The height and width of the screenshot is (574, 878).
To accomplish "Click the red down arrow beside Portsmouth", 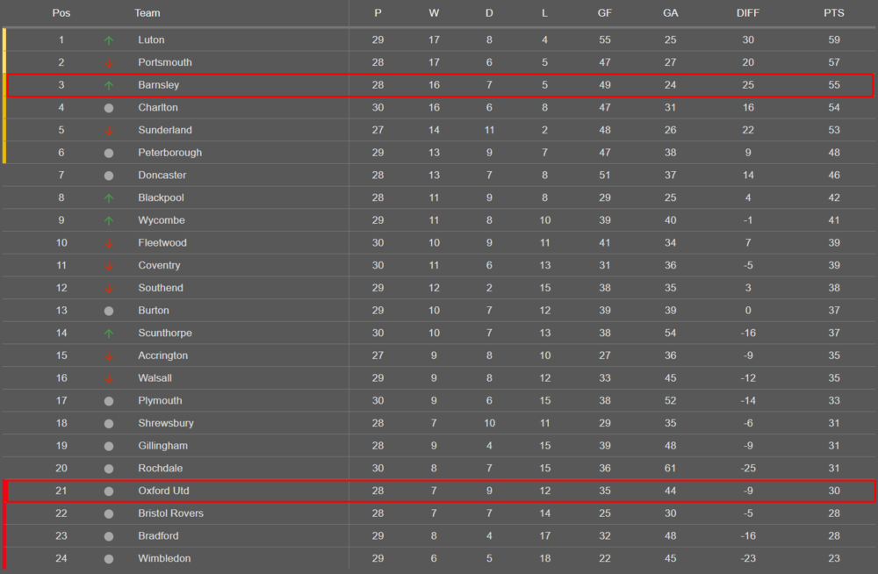I will (x=109, y=62).
